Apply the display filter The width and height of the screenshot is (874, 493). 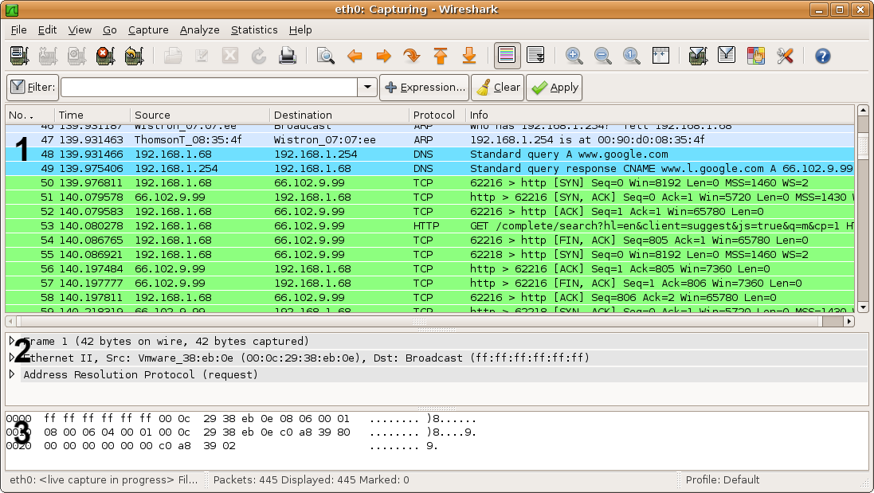(554, 88)
